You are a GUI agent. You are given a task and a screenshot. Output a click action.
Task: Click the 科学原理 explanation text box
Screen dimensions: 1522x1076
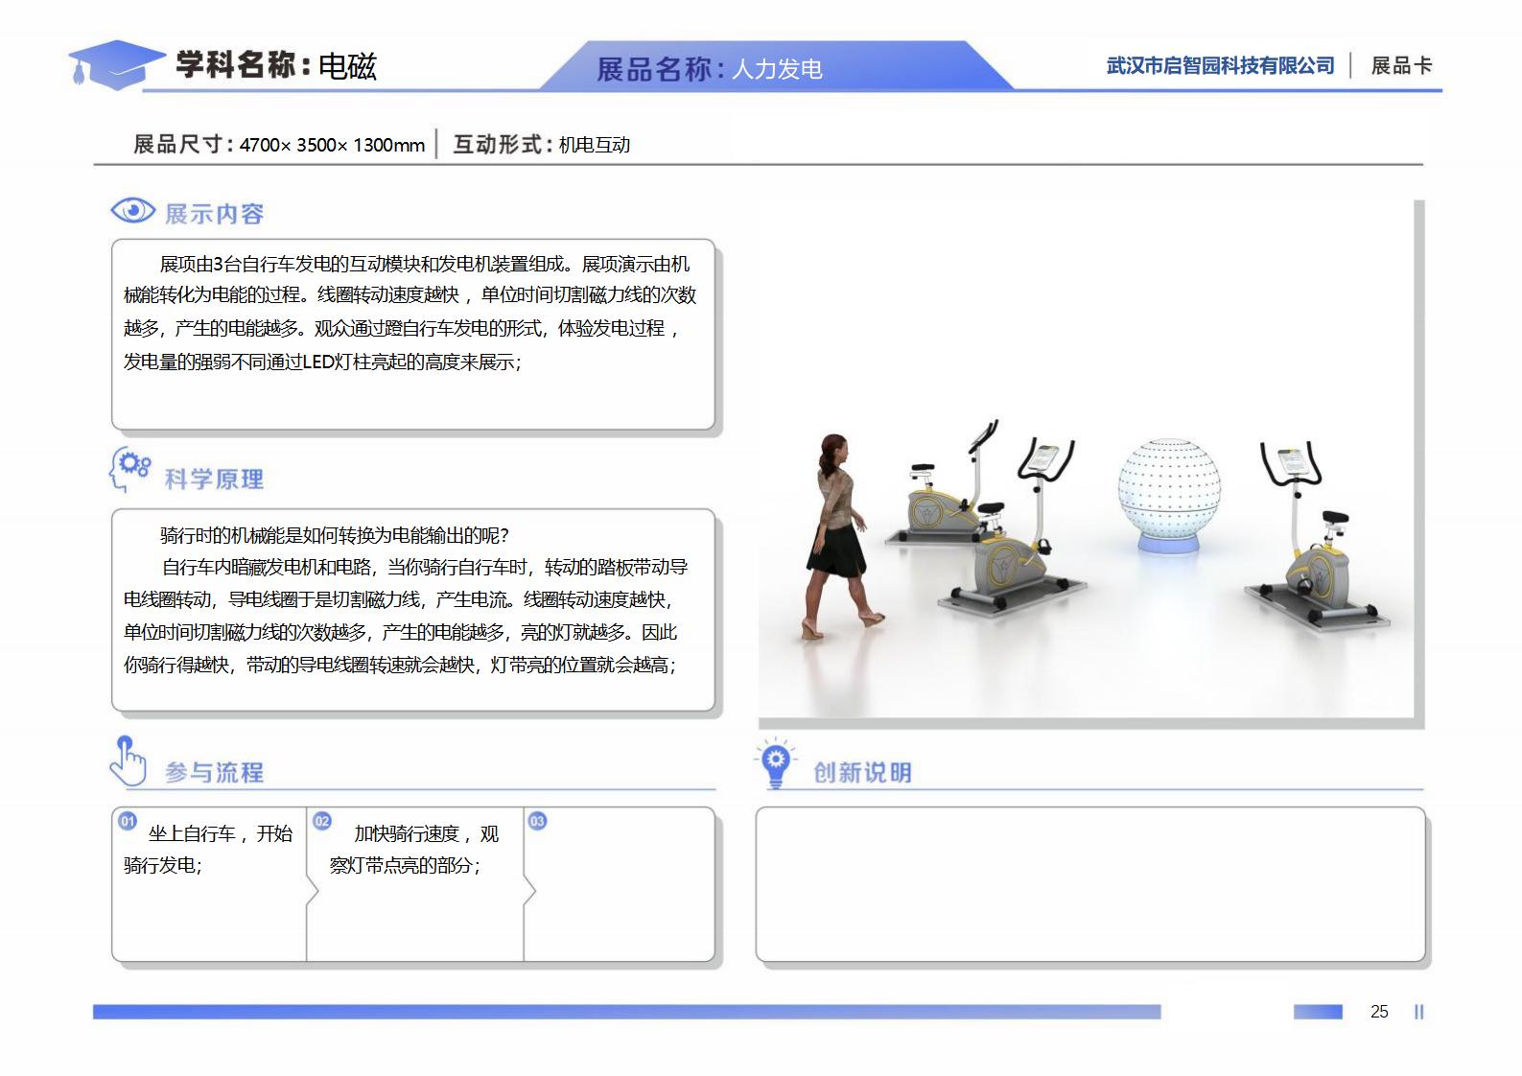click(x=413, y=610)
